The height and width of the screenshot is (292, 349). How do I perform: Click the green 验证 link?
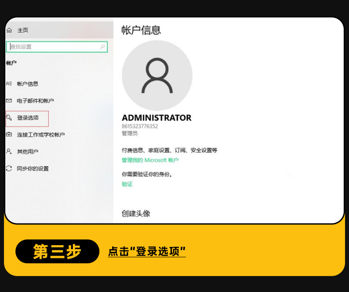click(x=127, y=184)
